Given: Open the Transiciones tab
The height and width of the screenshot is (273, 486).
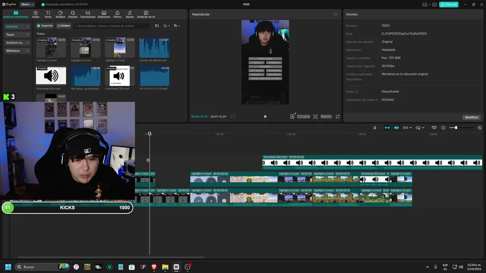Looking at the screenshot, I should tap(88, 14).
